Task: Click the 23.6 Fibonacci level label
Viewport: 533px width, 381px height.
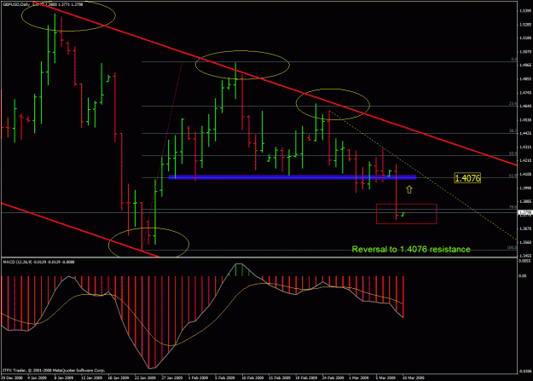Action: (513, 103)
